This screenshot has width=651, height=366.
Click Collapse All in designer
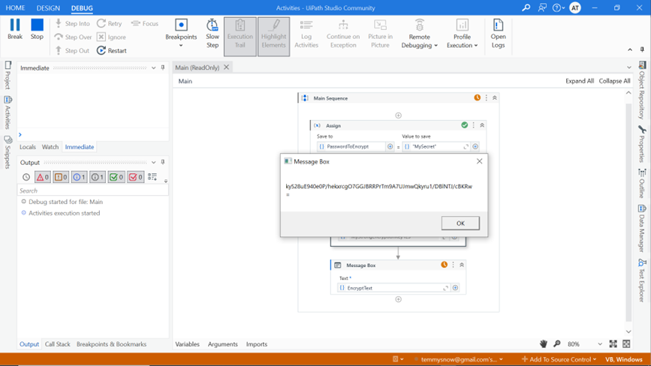click(614, 81)
